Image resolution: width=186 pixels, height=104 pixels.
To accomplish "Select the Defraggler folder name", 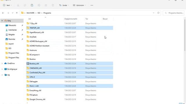I will (x=34, y=81).
